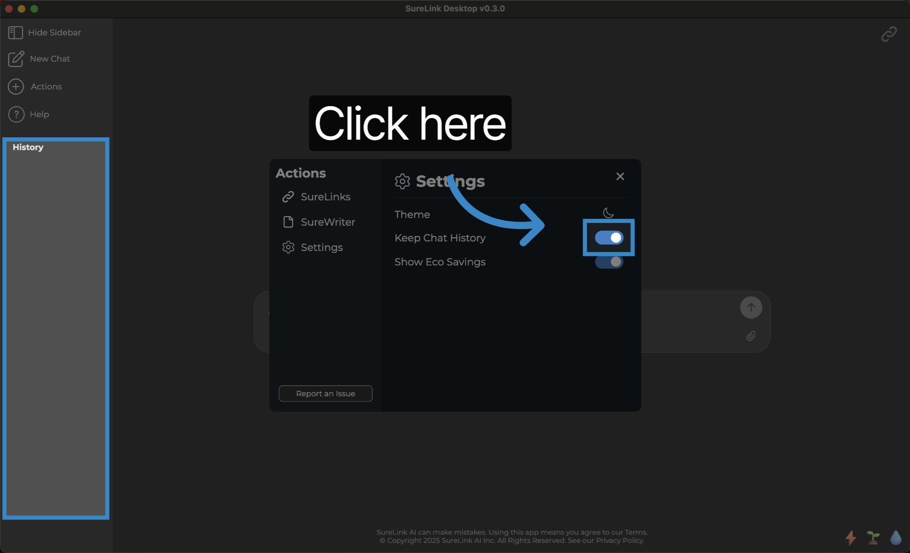Viewport: 910px width, 553px height.
Task: Click the History heading in sidebar
Action: (x=28, y=147)
